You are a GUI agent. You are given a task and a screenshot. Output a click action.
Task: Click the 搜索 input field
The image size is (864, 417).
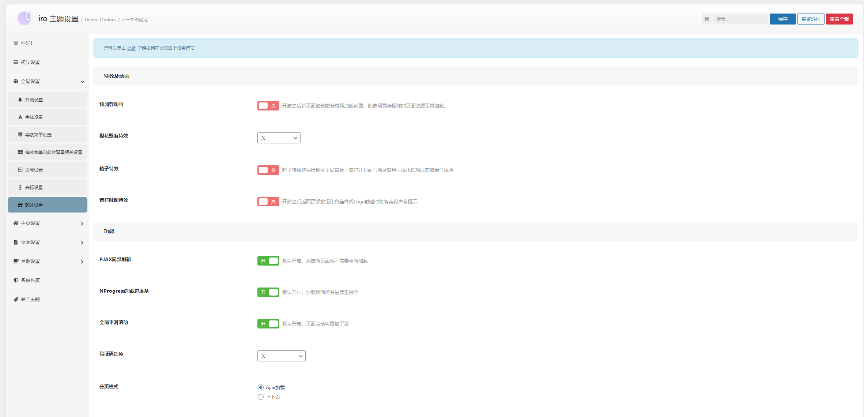pos(740,19)
